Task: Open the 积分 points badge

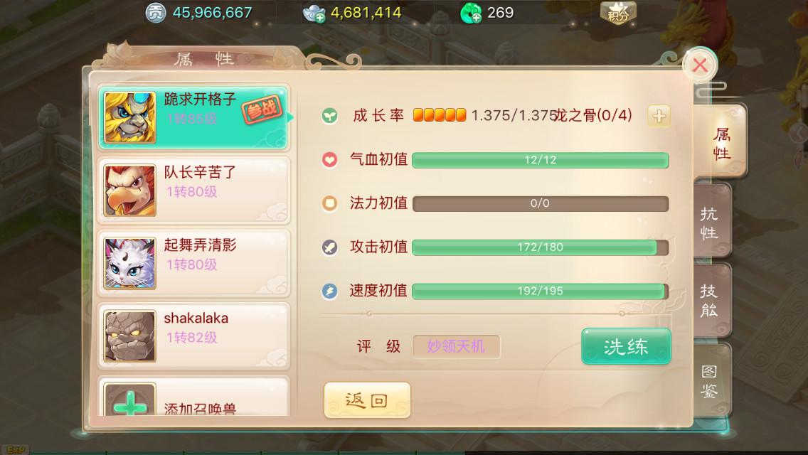Action: 618,14
